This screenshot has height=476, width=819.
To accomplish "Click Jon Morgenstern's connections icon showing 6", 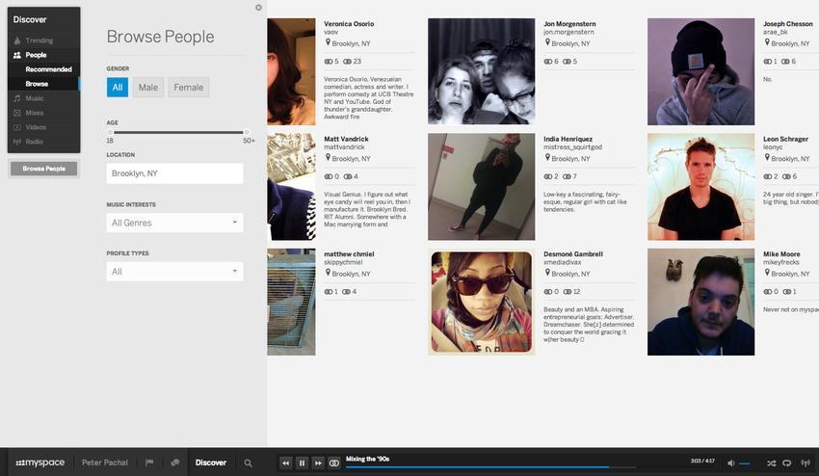I will [547, 61].
